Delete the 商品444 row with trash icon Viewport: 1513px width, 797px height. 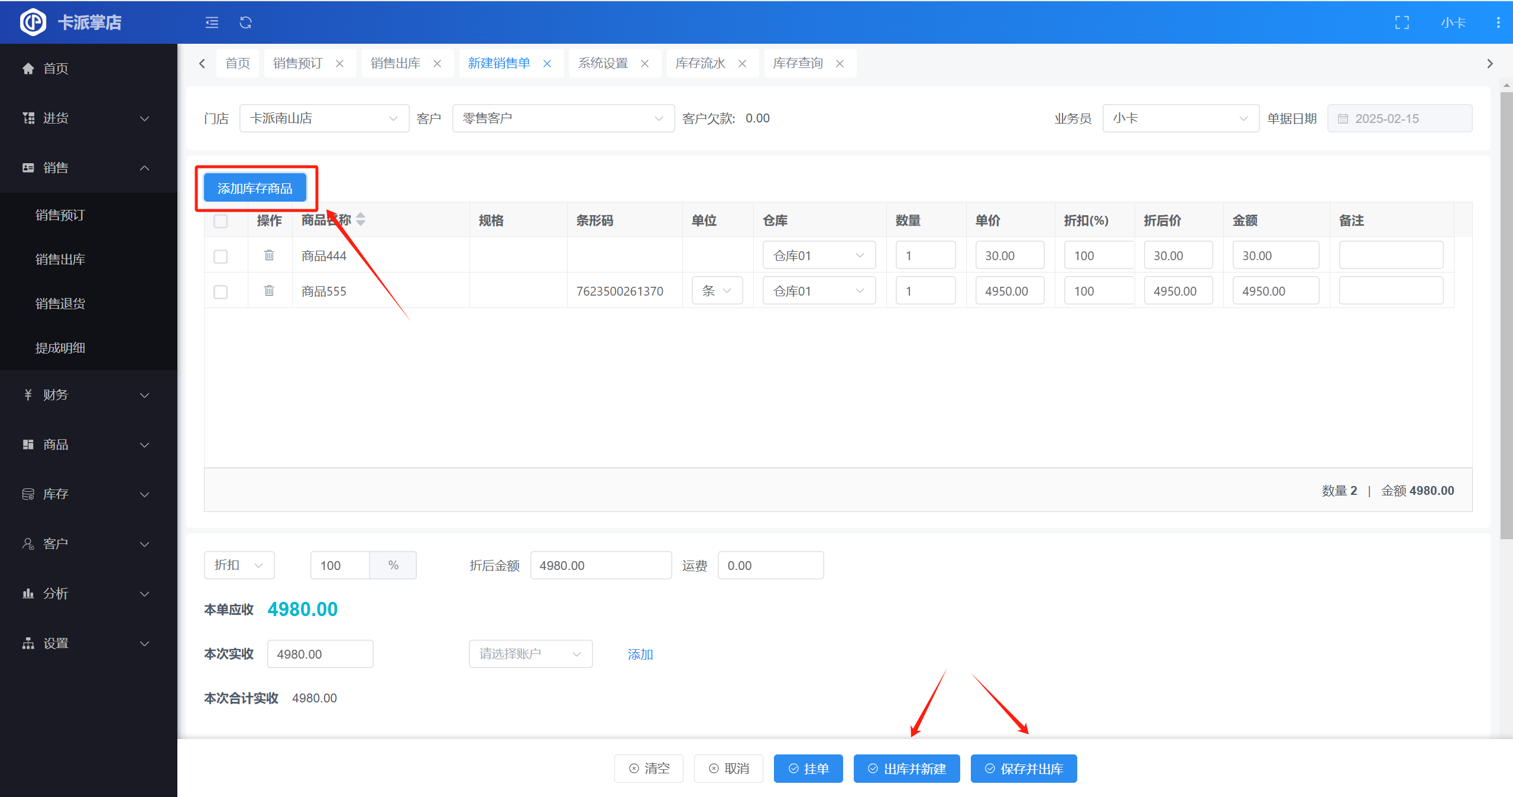pos(269,255)
